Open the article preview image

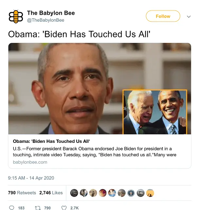click(100, 88)
